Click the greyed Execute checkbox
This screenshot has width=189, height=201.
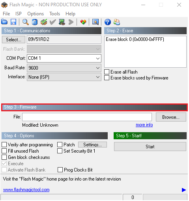[4, 163]
